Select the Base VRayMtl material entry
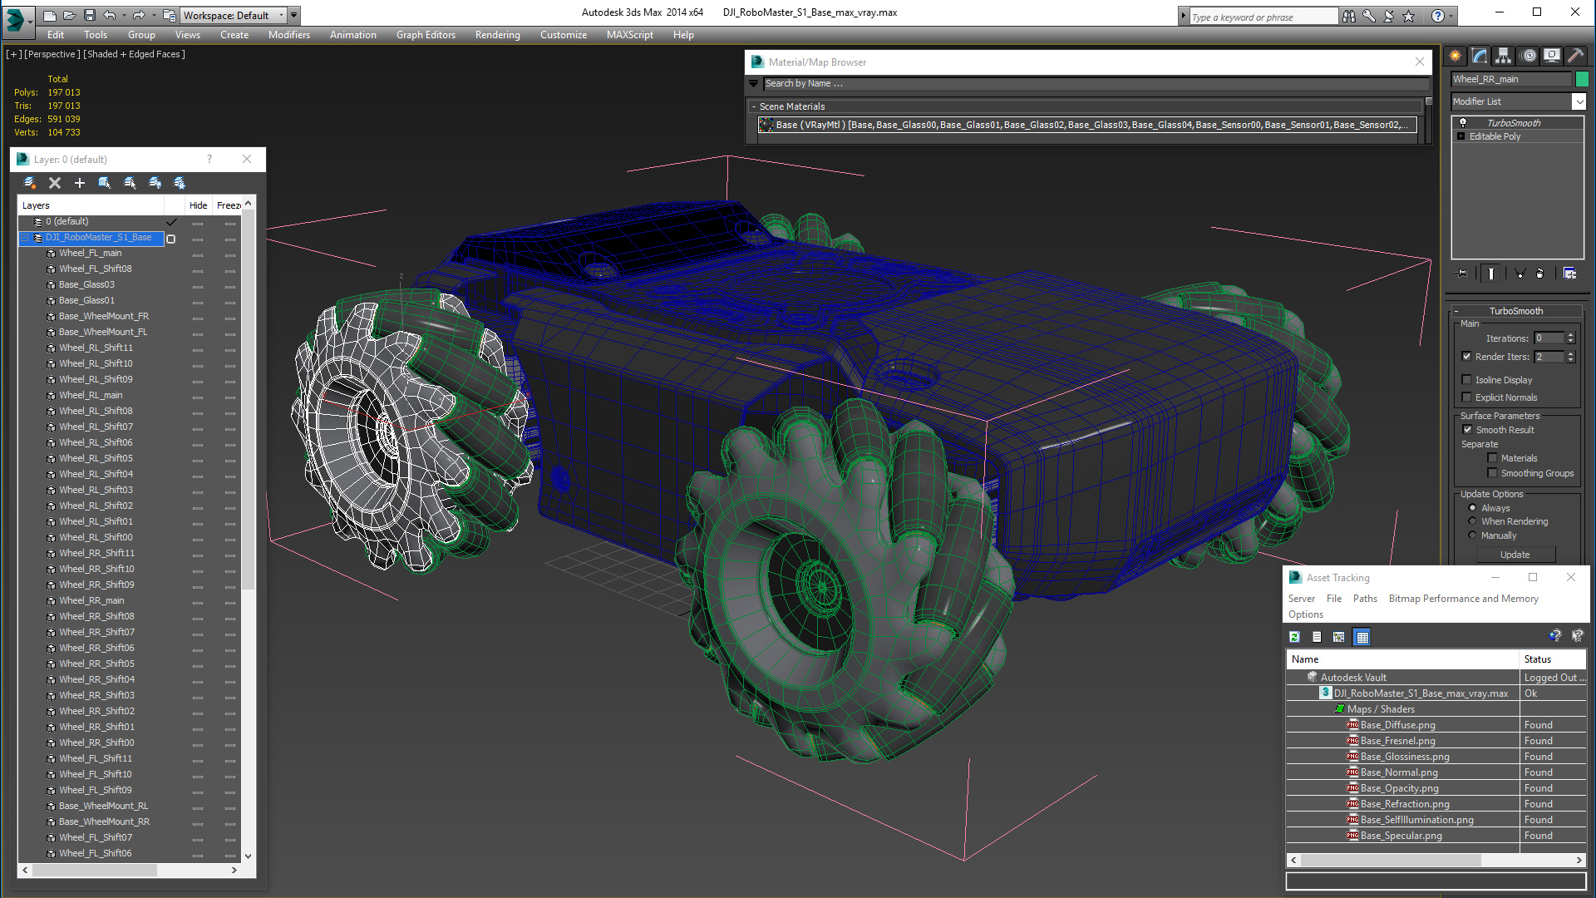The height and width of the screenshot is (898, 1596). coord(1087,125)
